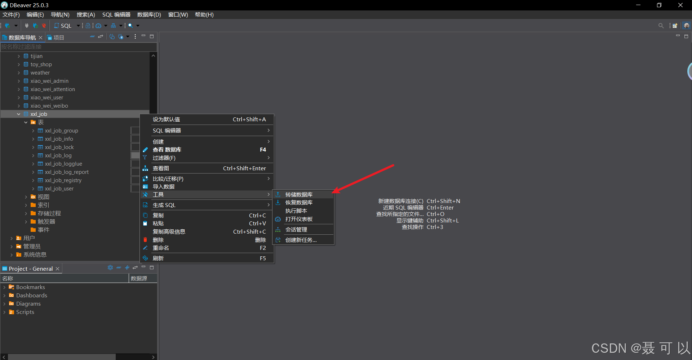The width and height of the screenshot is (692, 360).
Task: Click the grey connect plug icon
Action: point(26,26)
